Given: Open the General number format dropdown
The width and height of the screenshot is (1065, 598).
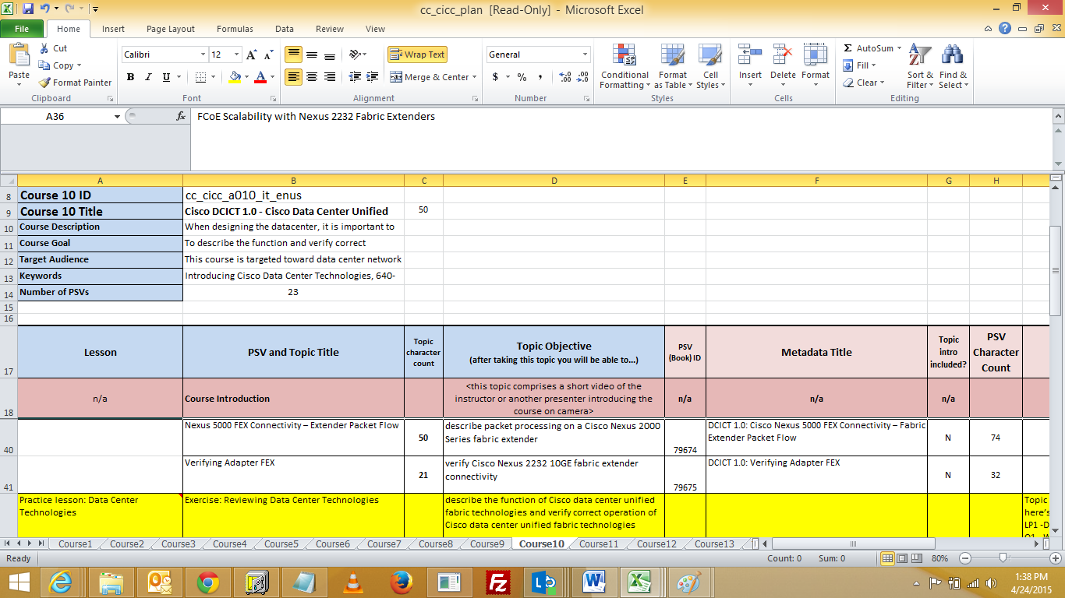Looking at the screenshot, I should pos(585,55).
